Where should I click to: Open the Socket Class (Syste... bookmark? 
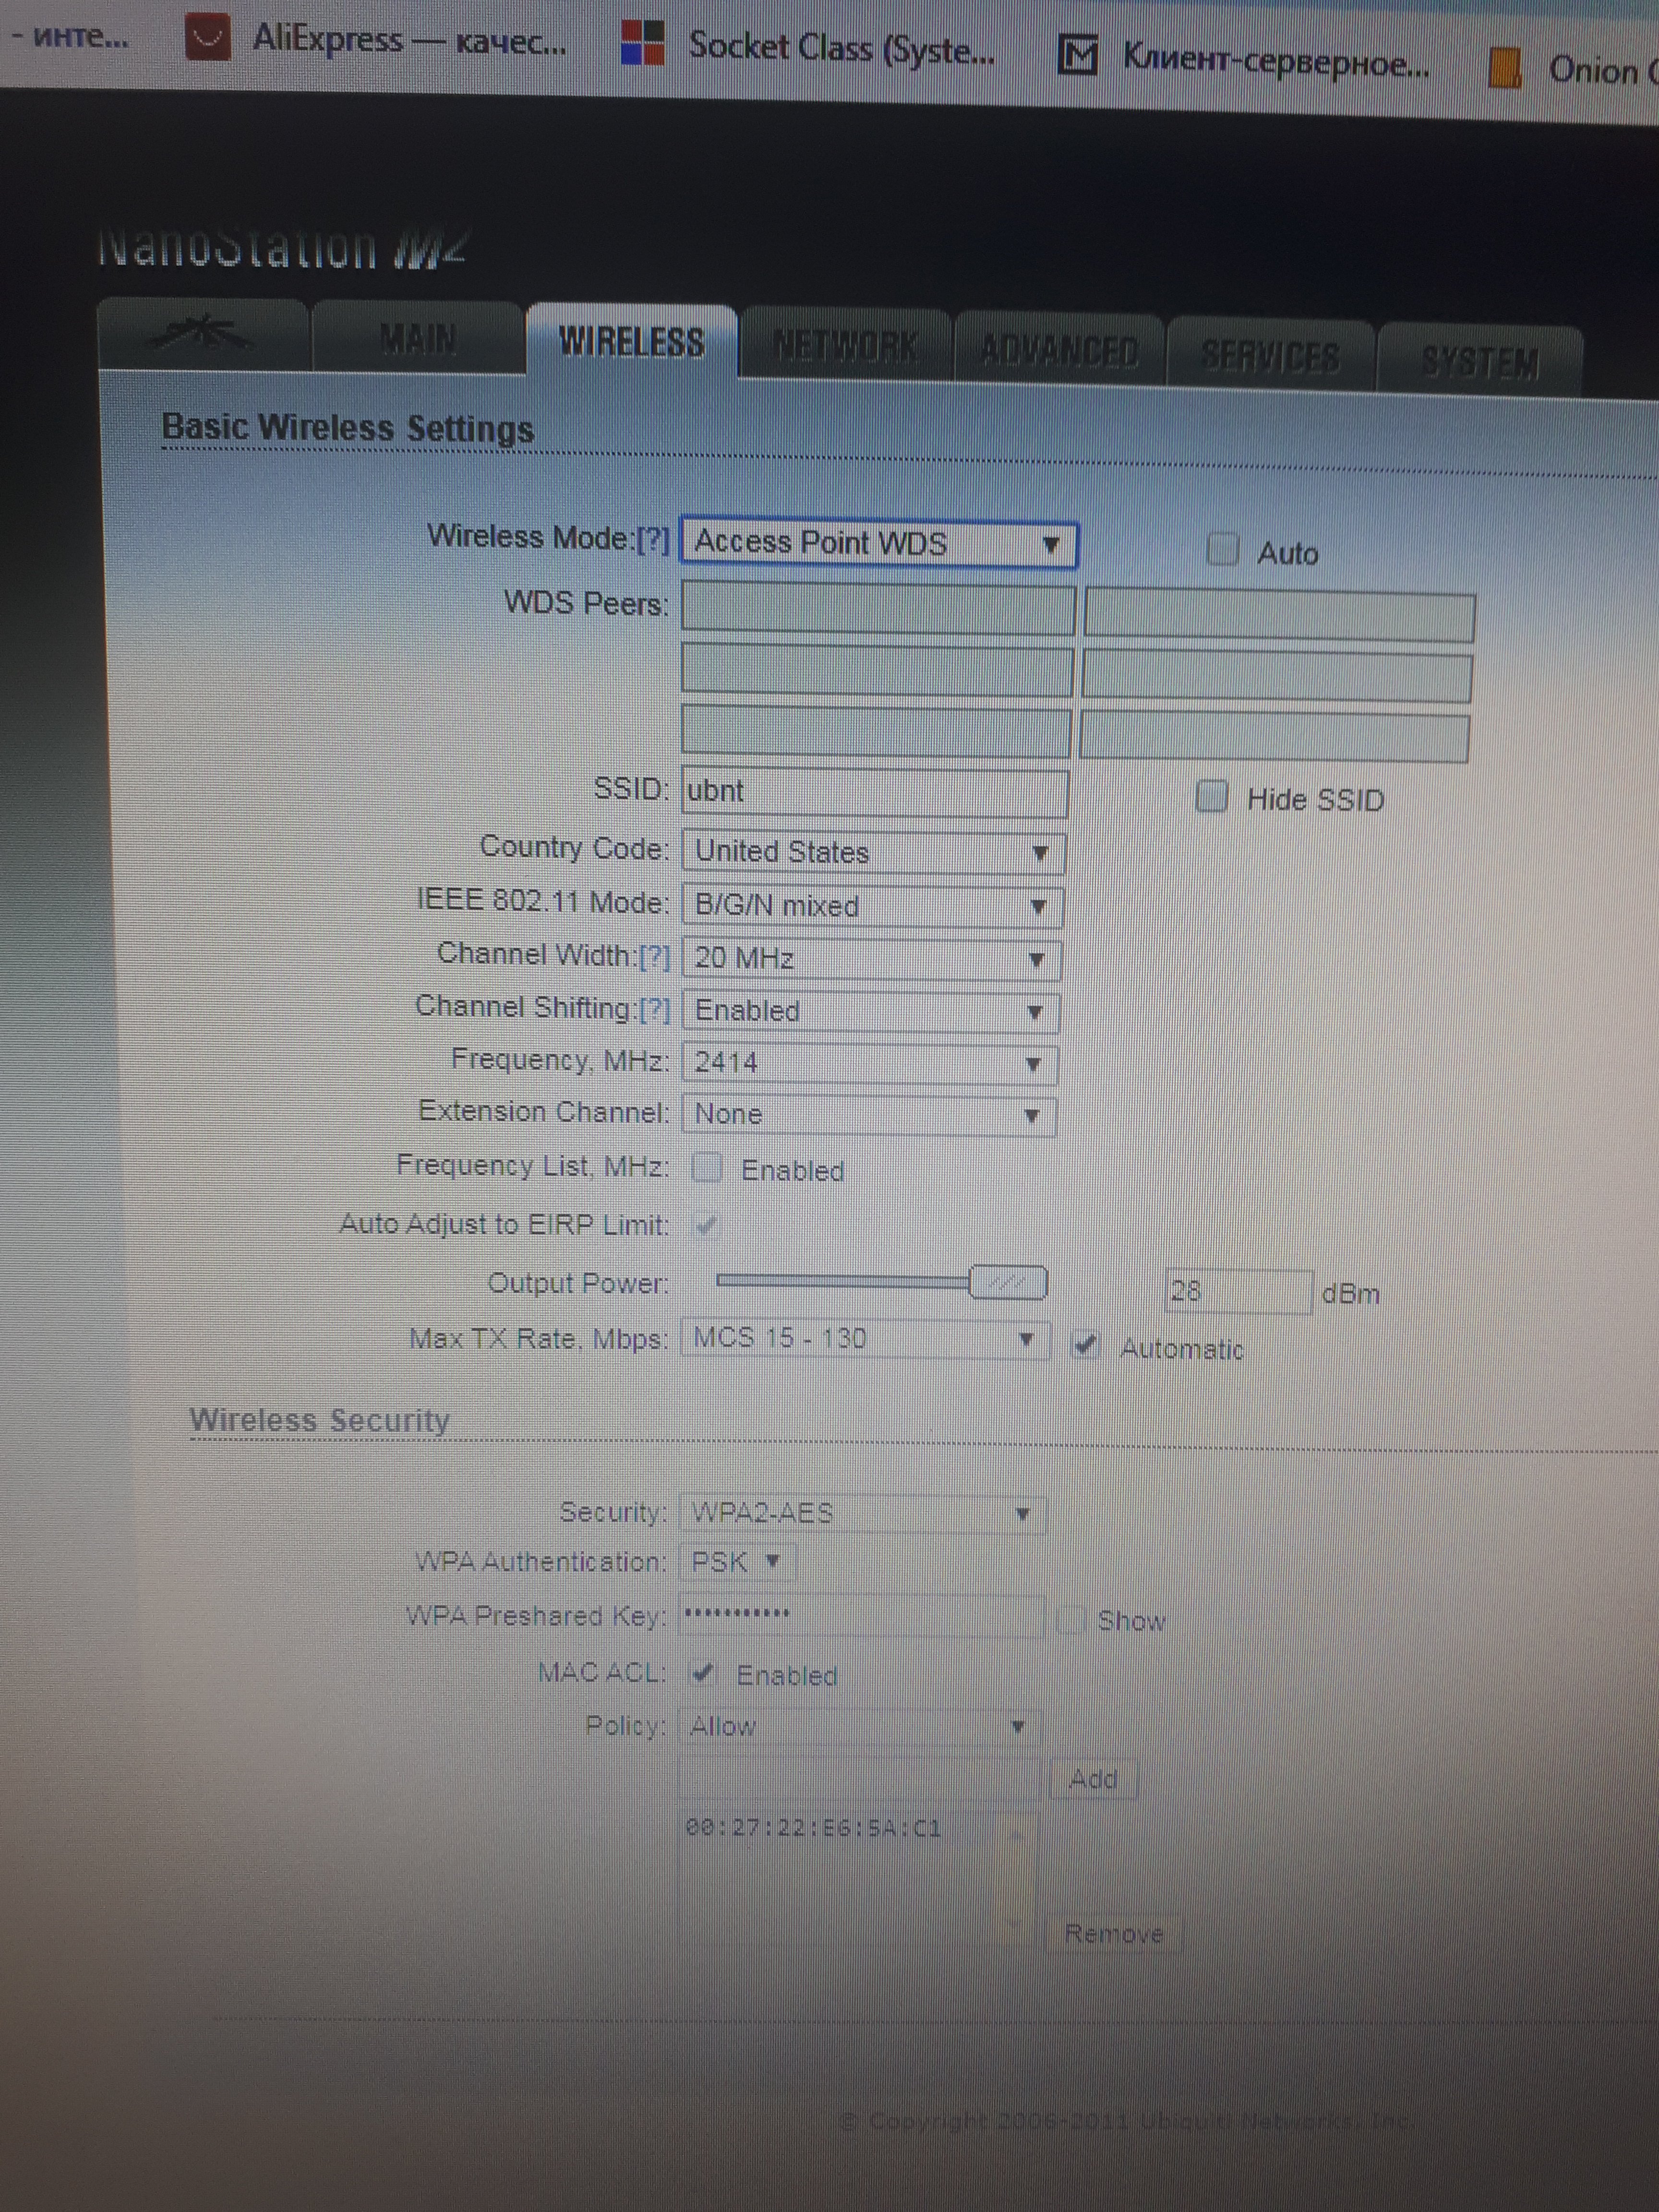(808, 46)
